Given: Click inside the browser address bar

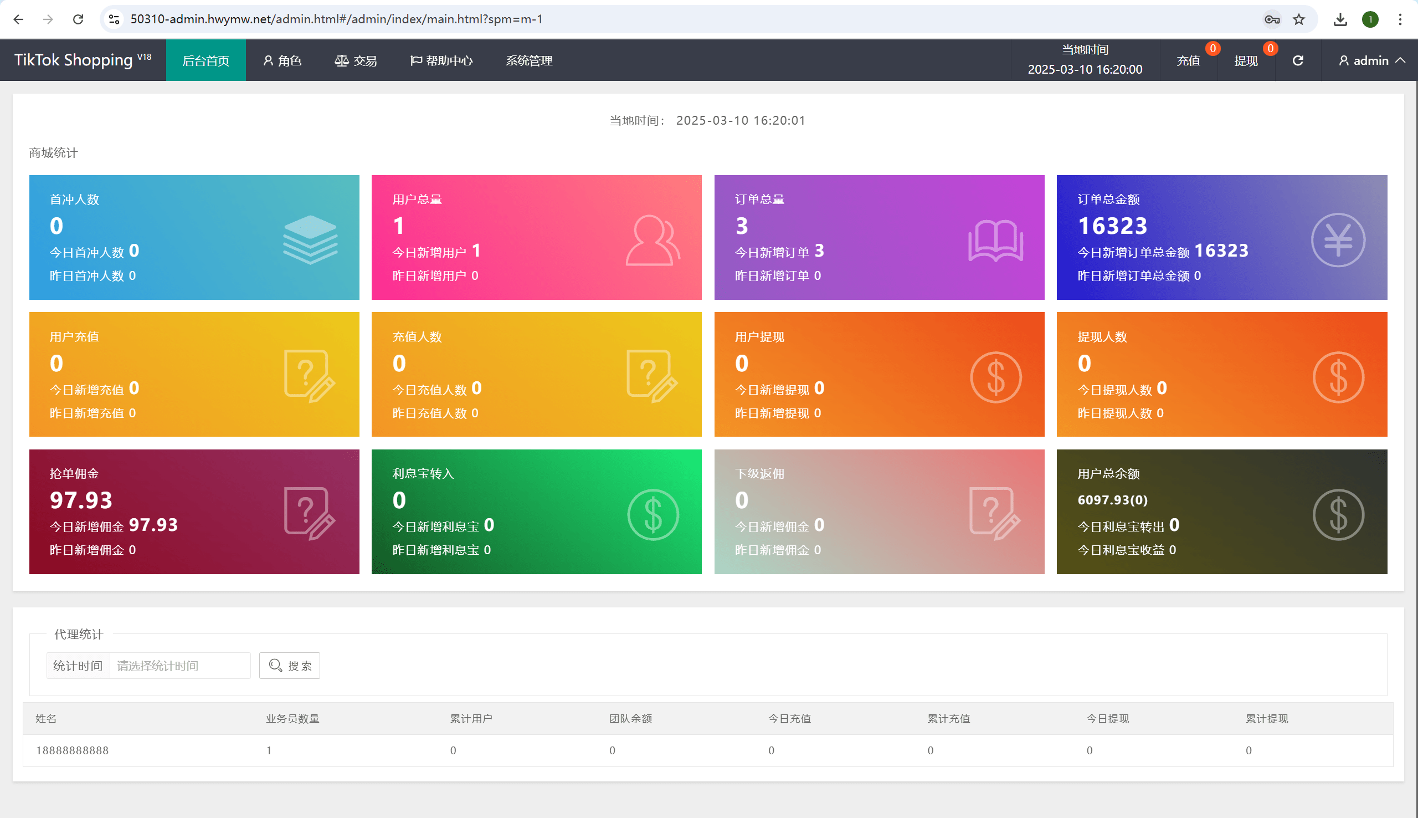Looking at the screenshot, I should coord(393,18).
